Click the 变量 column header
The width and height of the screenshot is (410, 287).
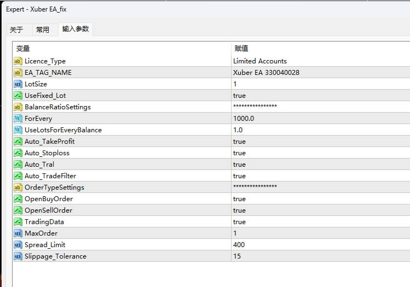pyautogui.click(x=23, y=49)
